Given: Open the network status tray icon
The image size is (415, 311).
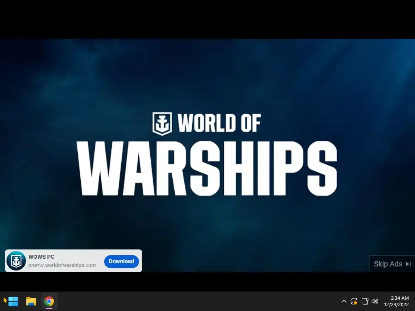Looking at the screenshot, I should pos(365,301).
